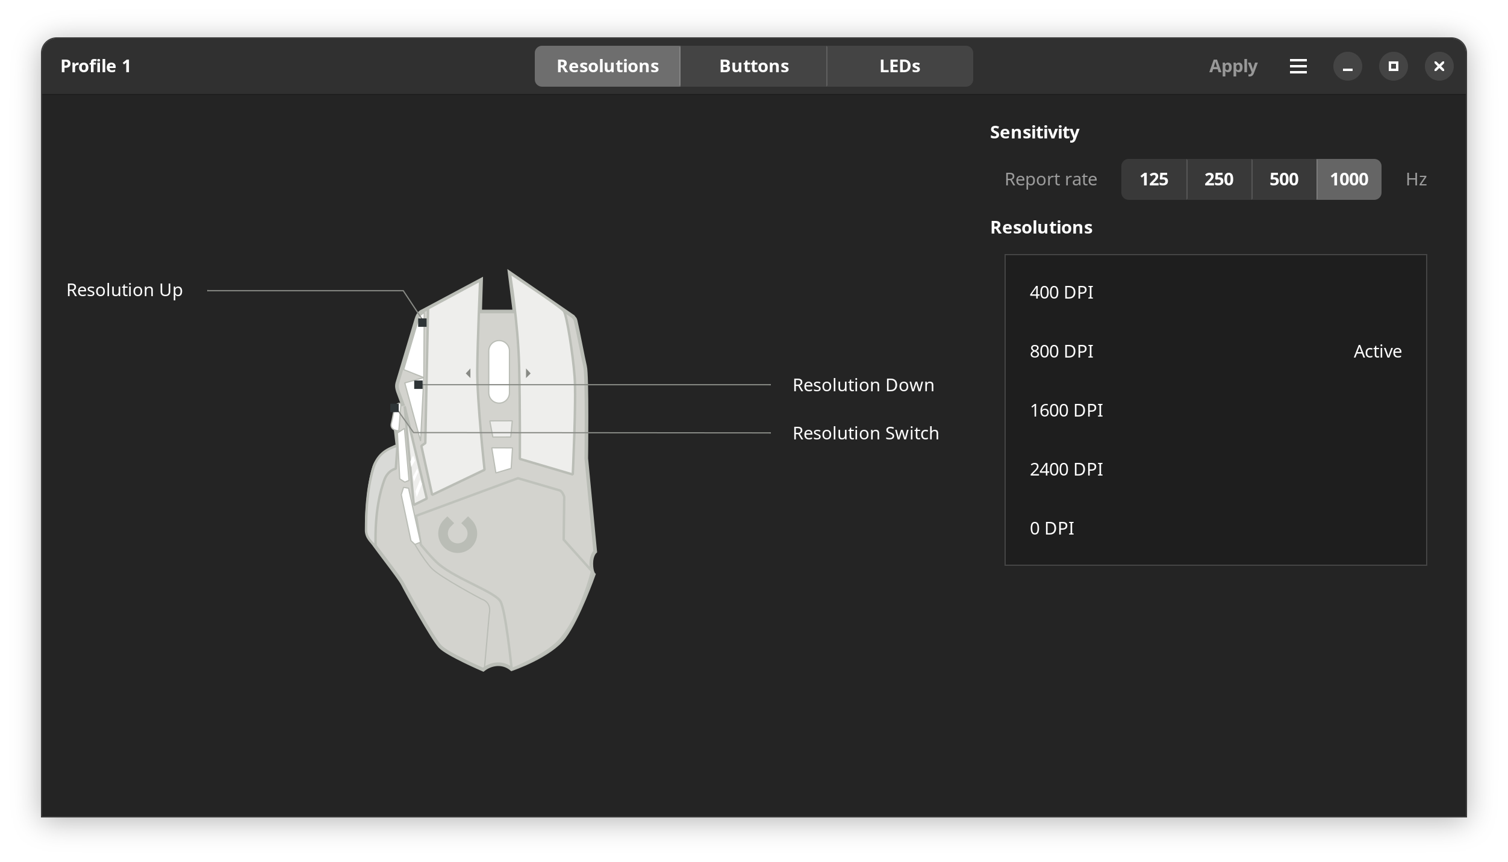Click the Profile 1 title
Screen dimensions: 1508x862
tap(96, 66)
